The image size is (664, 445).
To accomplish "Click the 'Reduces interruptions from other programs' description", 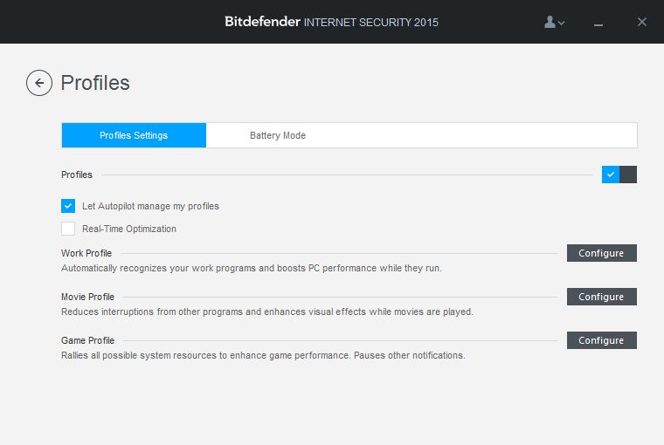I will (x=267, y=311).
